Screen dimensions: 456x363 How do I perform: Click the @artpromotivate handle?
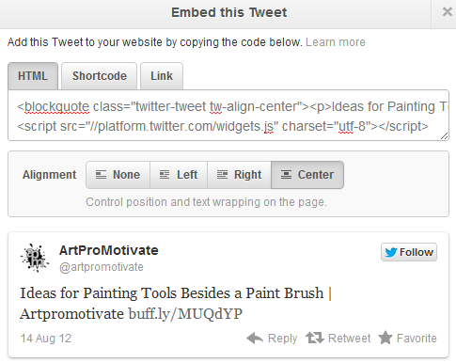[102, 267]
